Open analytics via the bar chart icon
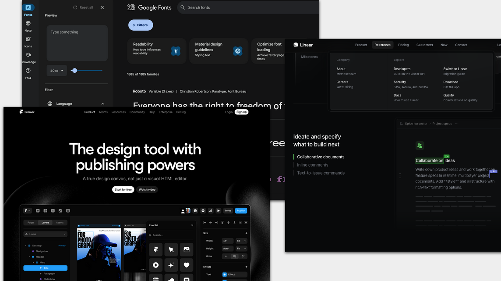 [210, 210]
